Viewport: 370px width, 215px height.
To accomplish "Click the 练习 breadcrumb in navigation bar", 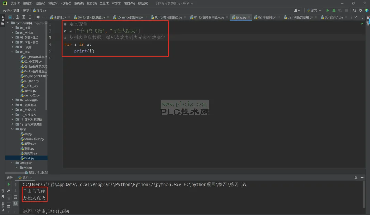I will pyautogui.click(x=26, y=10).
